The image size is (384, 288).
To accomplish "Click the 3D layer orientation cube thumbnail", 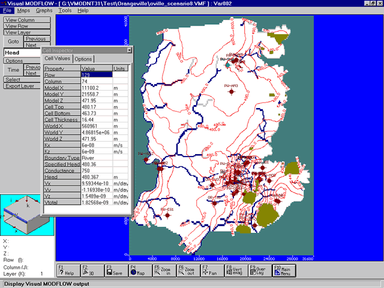I will (x=27, y=215).
